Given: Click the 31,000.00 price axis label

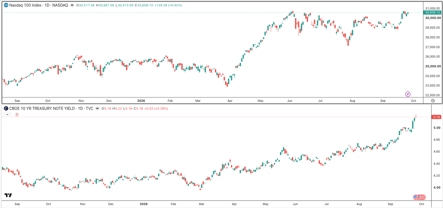Looking at the screenshot, I should [x=433, y=8].
